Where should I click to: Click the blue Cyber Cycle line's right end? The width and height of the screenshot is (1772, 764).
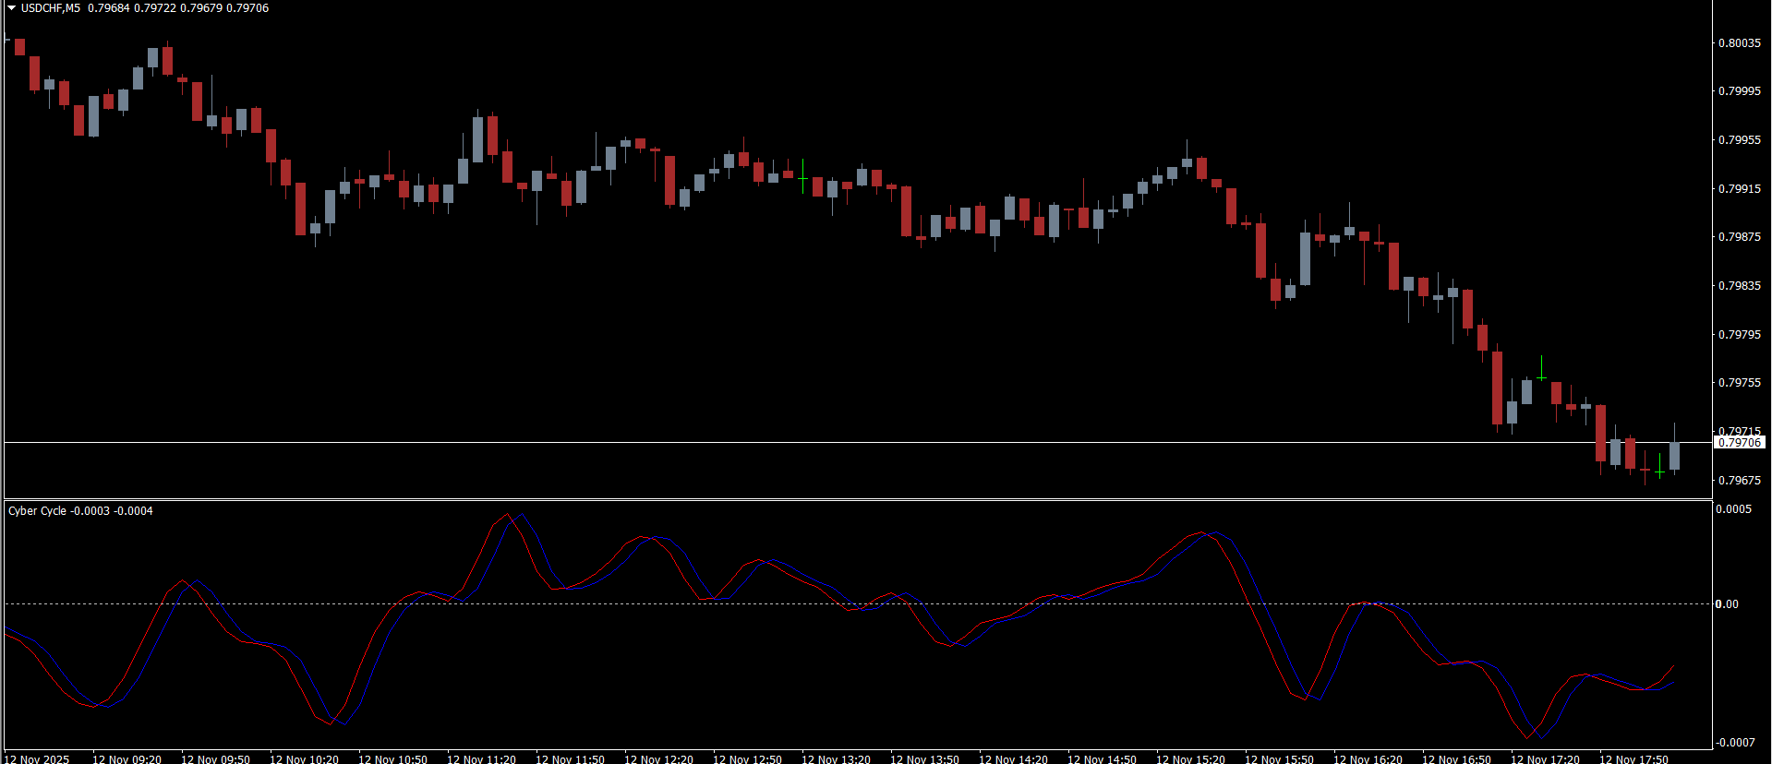pyautogui.click(x=1673, y=683)
